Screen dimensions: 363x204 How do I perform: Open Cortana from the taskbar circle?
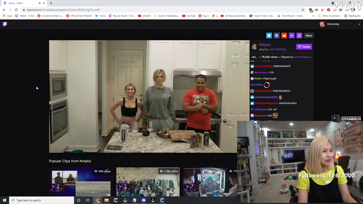tap(78, 200)
